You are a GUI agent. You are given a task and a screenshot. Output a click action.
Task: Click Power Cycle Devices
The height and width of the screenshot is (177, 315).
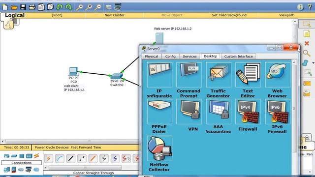tap(52, 147)
